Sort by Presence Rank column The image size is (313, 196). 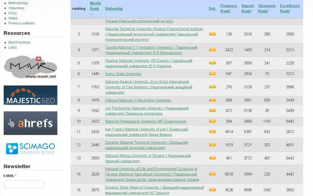[x=229, y=8]
